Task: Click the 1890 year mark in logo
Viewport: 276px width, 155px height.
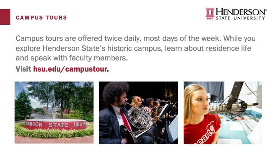Action: tap(210, 18)
